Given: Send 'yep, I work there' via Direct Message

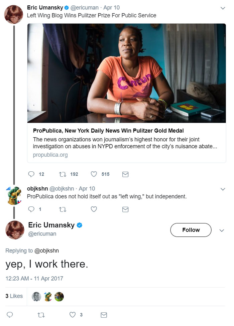Looking at the screenshot, I should pyautogui.click(x=104, y=314).
